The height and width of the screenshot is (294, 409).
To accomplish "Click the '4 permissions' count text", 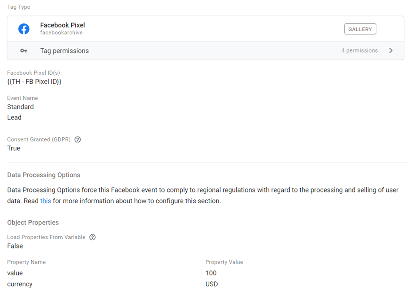I will [x=359, y=51].
